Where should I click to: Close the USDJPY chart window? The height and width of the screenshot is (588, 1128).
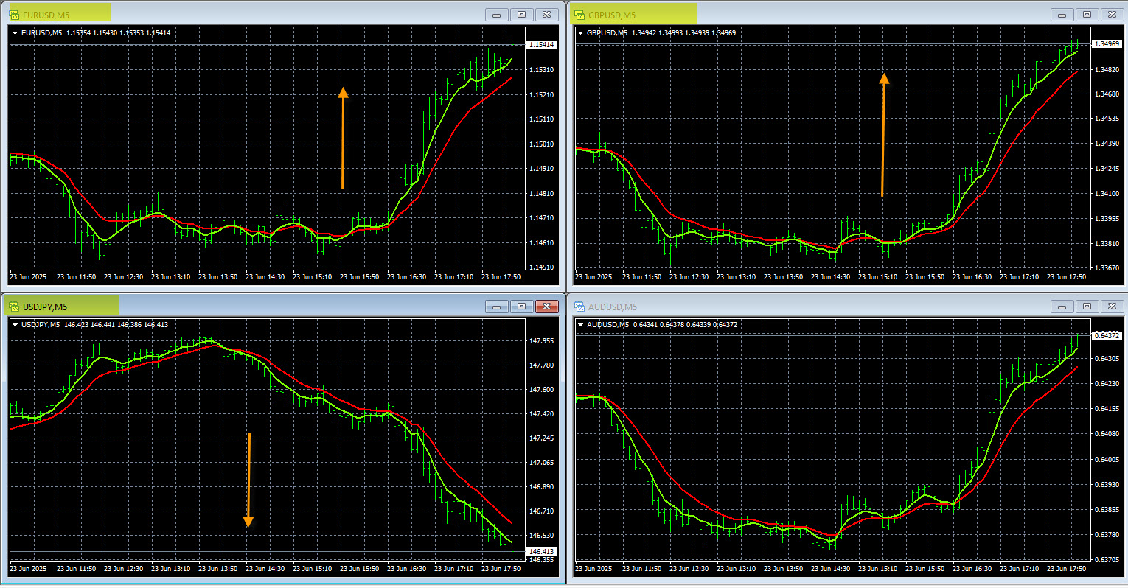(x=546, y=307)
